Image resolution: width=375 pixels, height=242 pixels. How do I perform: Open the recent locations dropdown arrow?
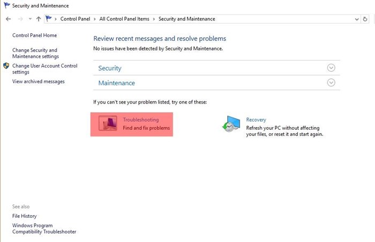pyautogui.click(x=30, y=19)
